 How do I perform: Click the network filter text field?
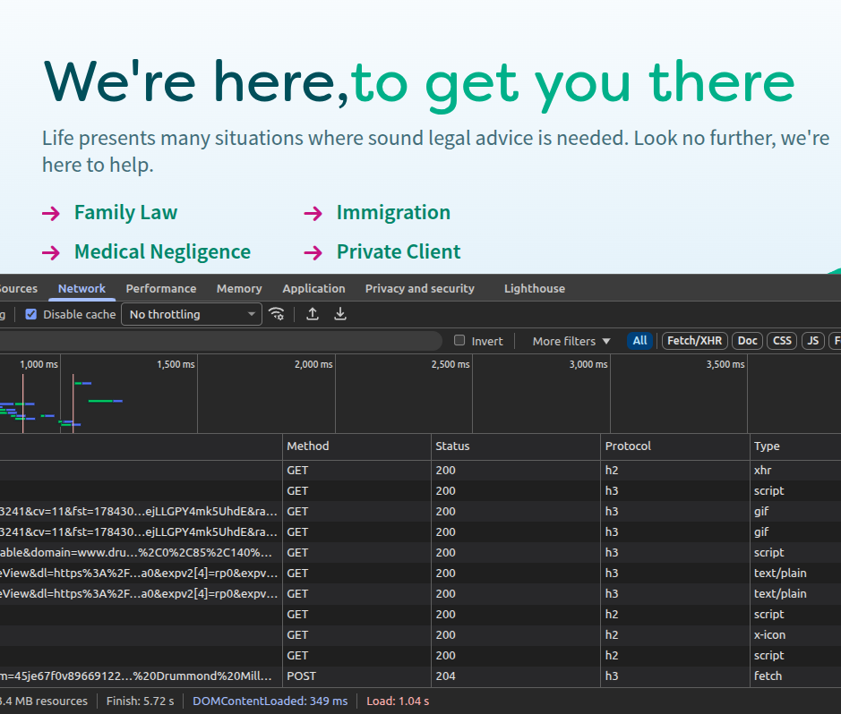pos(220,341)
